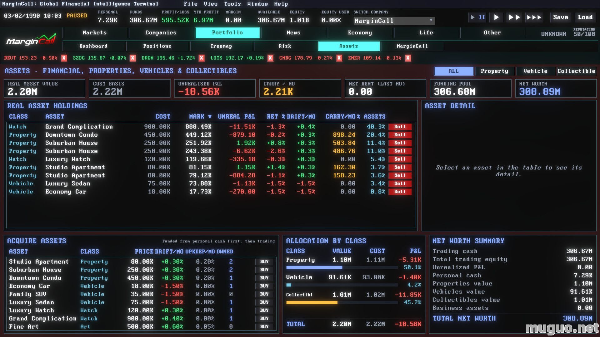Select the Luxury Watch holdings row
The height and width of the screenshot is (337, 600).
pos(210,159)
